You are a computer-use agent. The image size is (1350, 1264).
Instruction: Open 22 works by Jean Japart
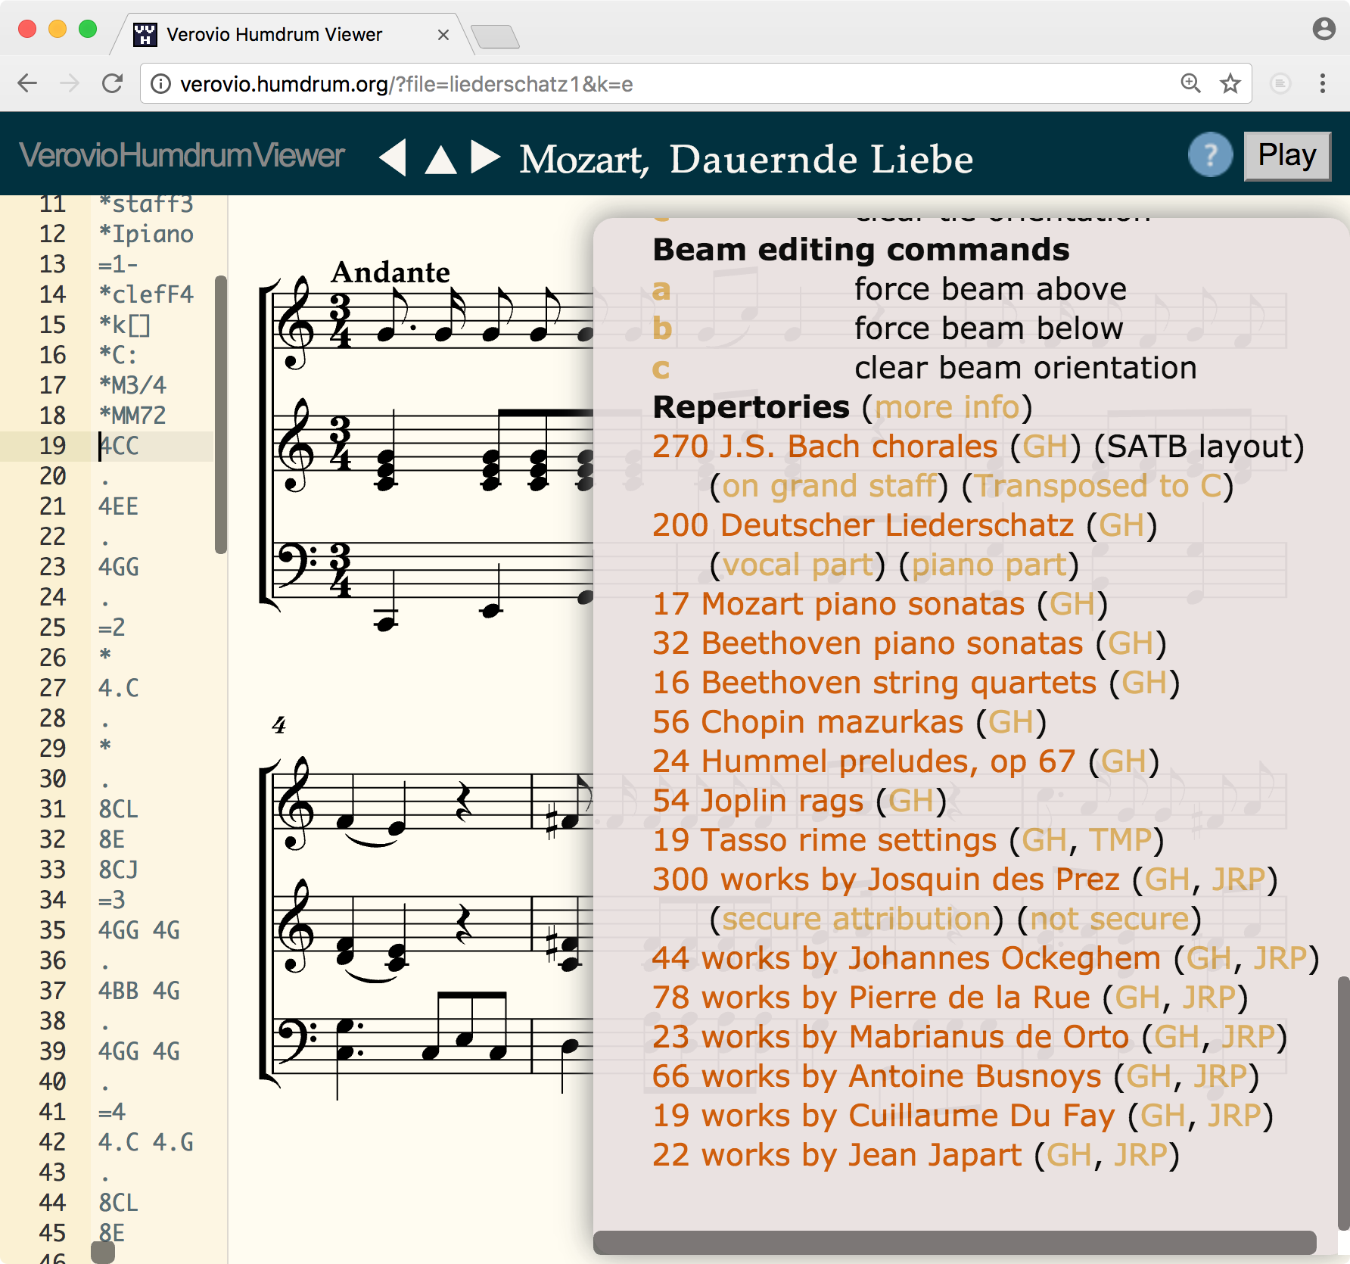(x=837, y=1155)
